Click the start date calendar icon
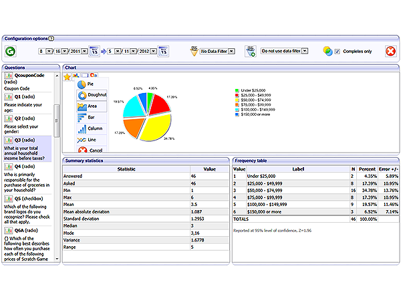 (94, 50)
